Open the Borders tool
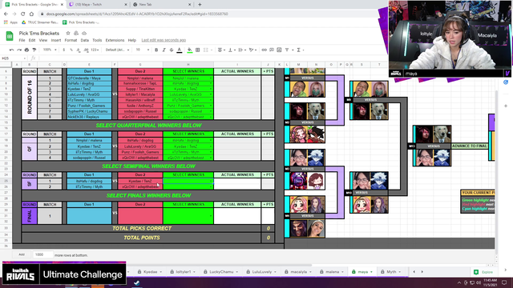 [x=198, y=50]
